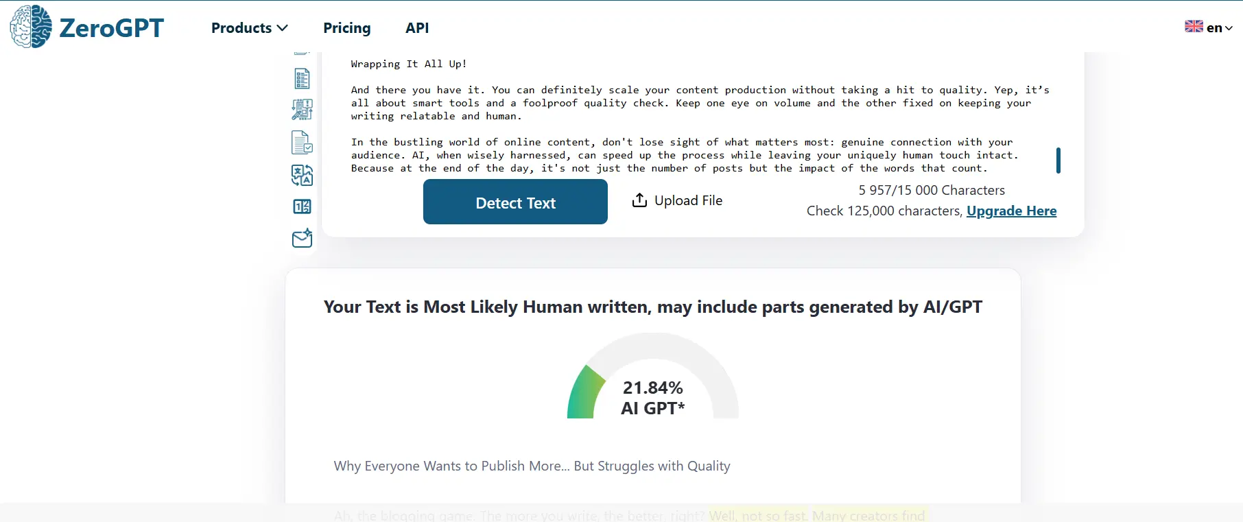Click inside the text input area paragraph

tap(700, 103)
